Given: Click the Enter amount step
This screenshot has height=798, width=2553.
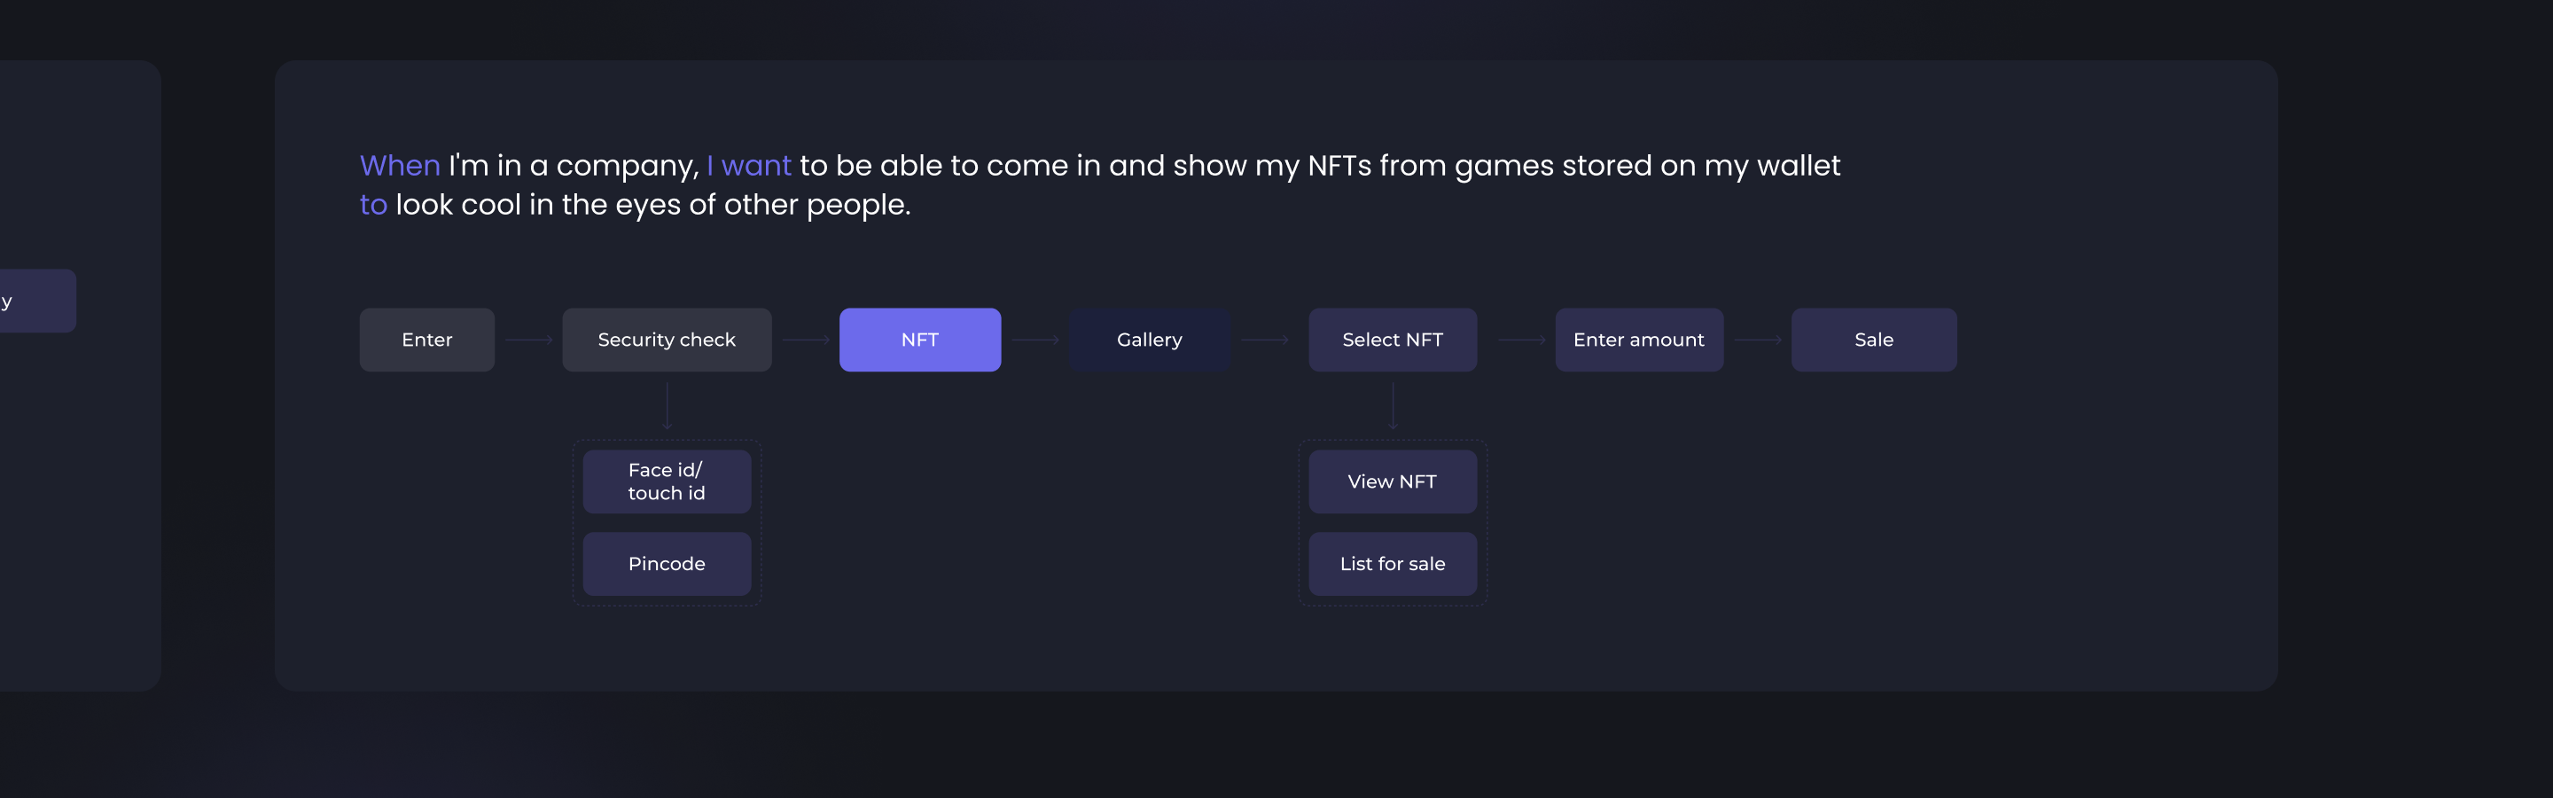Looking at the screenshot, I should (1638, 340).
